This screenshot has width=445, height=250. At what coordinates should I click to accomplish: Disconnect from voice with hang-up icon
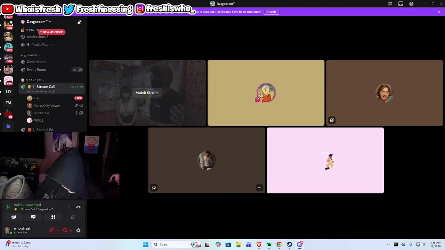click(78, 207)
